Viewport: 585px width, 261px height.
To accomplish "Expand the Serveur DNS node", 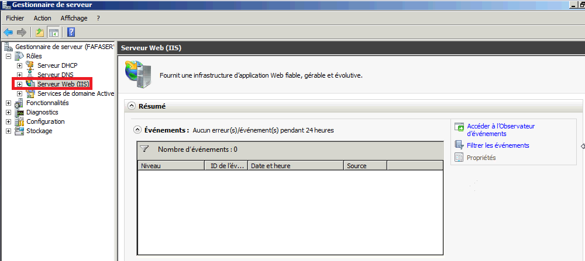I will 20,75.
